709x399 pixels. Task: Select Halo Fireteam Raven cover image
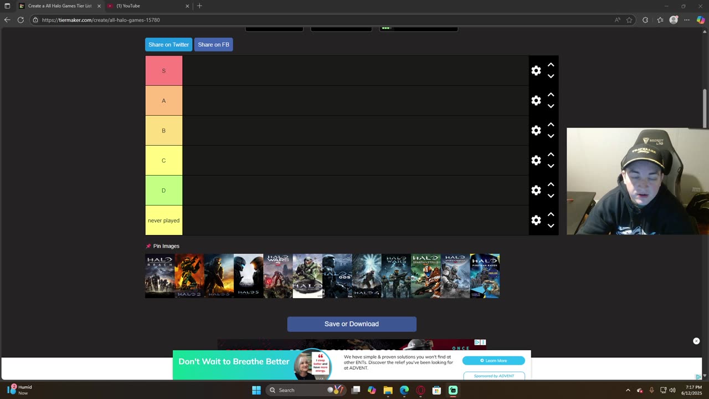coord(485,276)
